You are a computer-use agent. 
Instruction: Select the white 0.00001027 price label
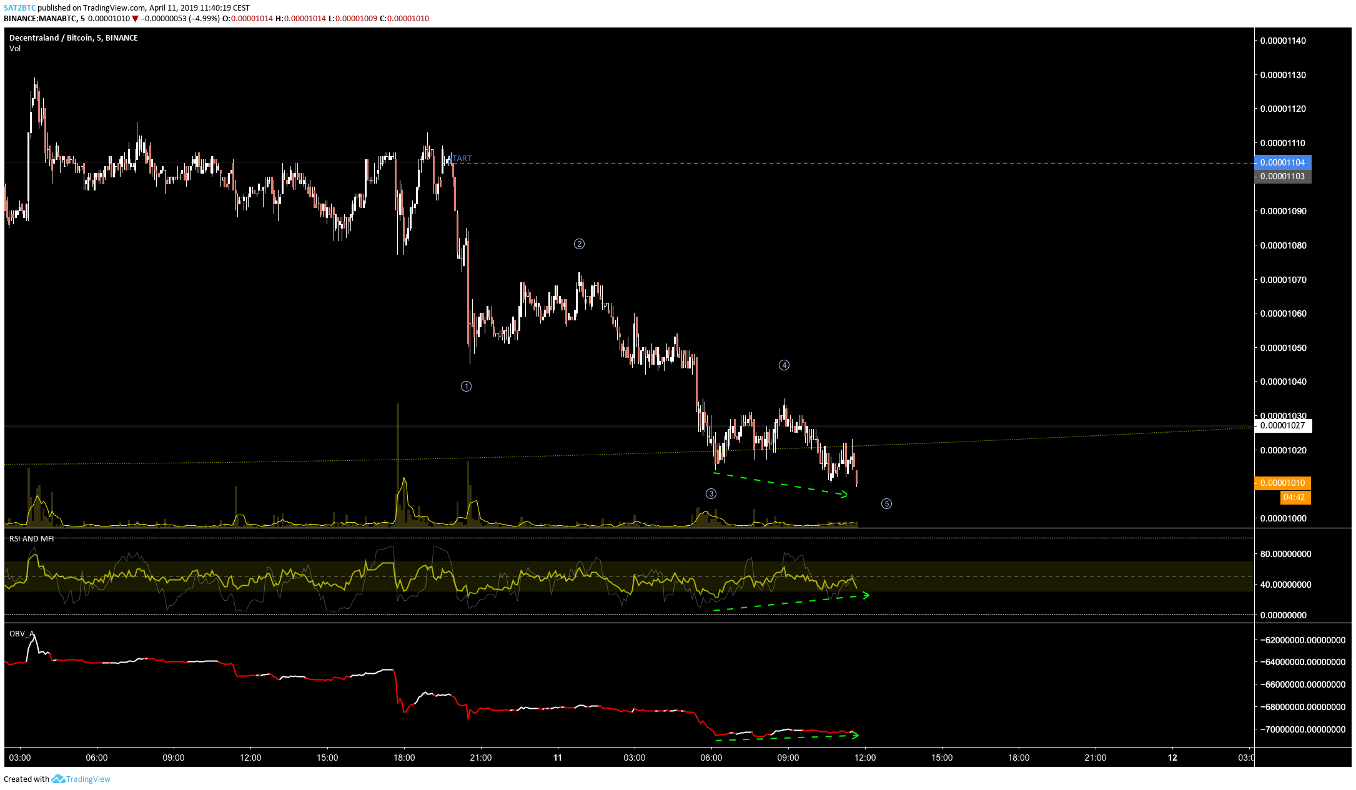[1282, 425]
